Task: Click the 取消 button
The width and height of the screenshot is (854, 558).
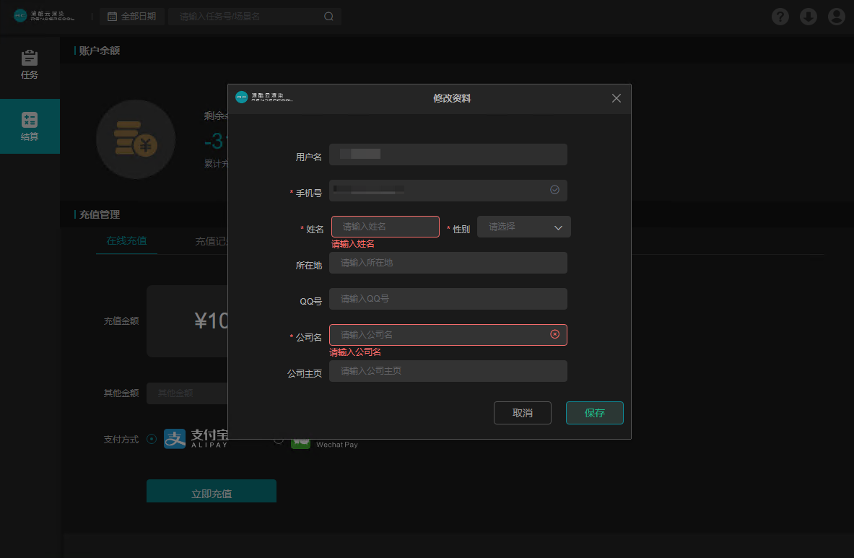Action: 522,413
